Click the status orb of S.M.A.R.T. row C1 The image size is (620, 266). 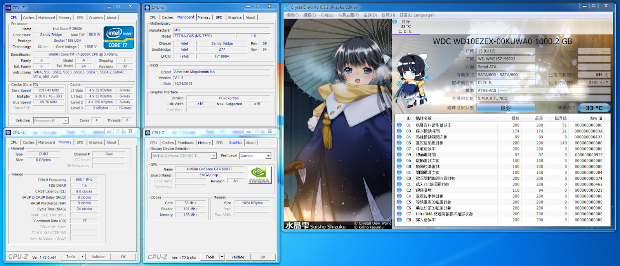[x=399, y=184]
